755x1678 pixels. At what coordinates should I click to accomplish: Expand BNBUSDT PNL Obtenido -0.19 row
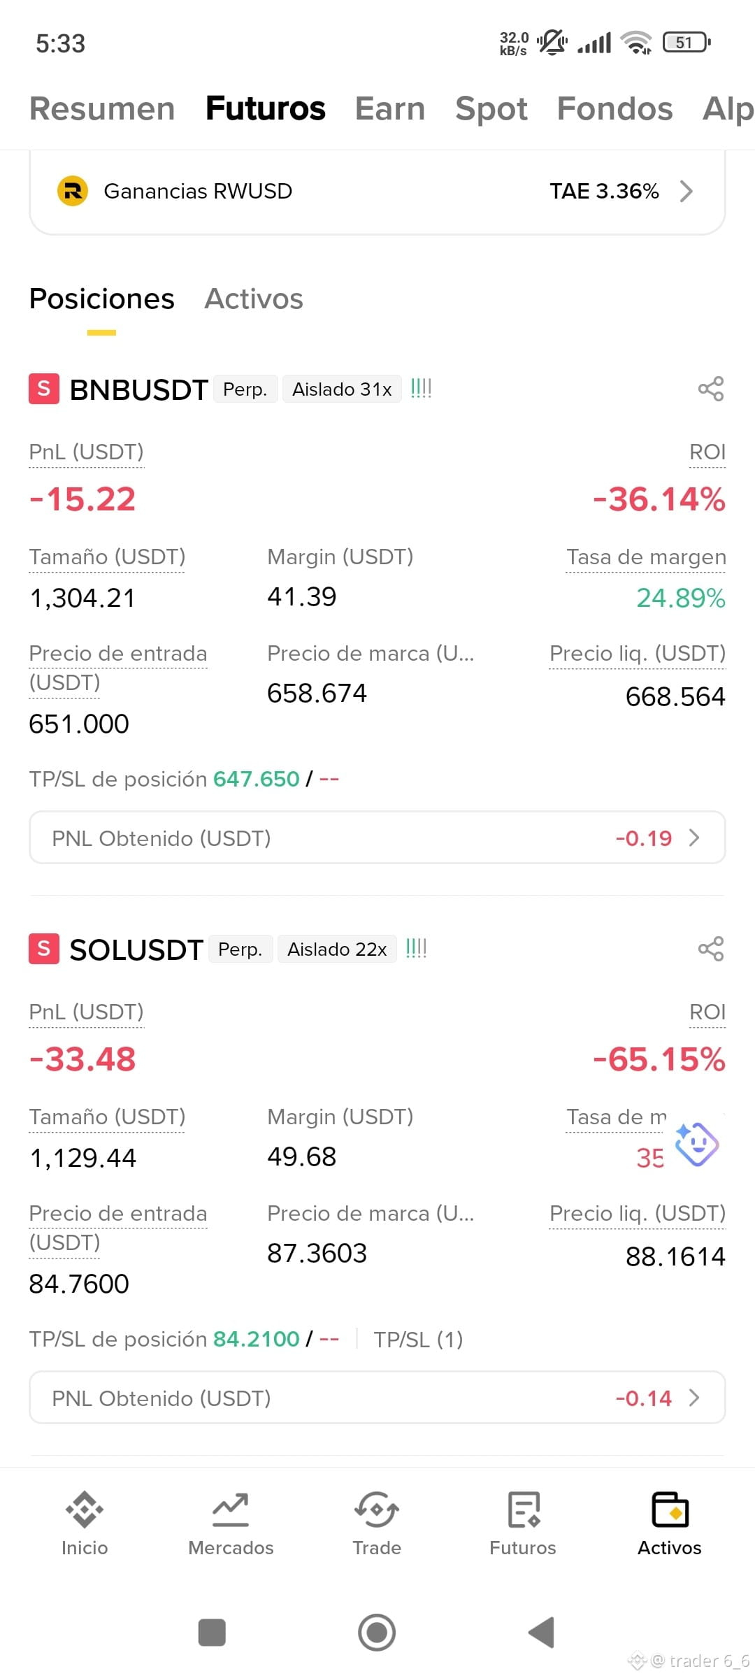click(377, 838)
